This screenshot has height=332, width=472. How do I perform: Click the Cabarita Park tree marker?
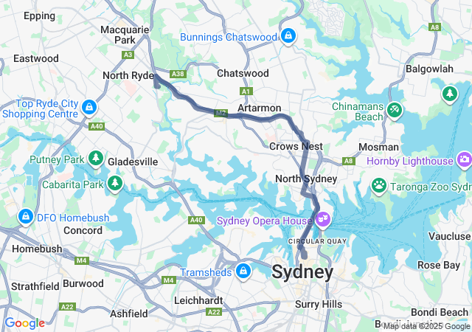pyautogui.click(x=115, y=183)
